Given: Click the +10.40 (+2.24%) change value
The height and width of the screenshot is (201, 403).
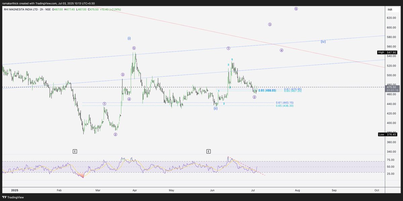Looking at the screenshot, I should click(x=110, y=9).
